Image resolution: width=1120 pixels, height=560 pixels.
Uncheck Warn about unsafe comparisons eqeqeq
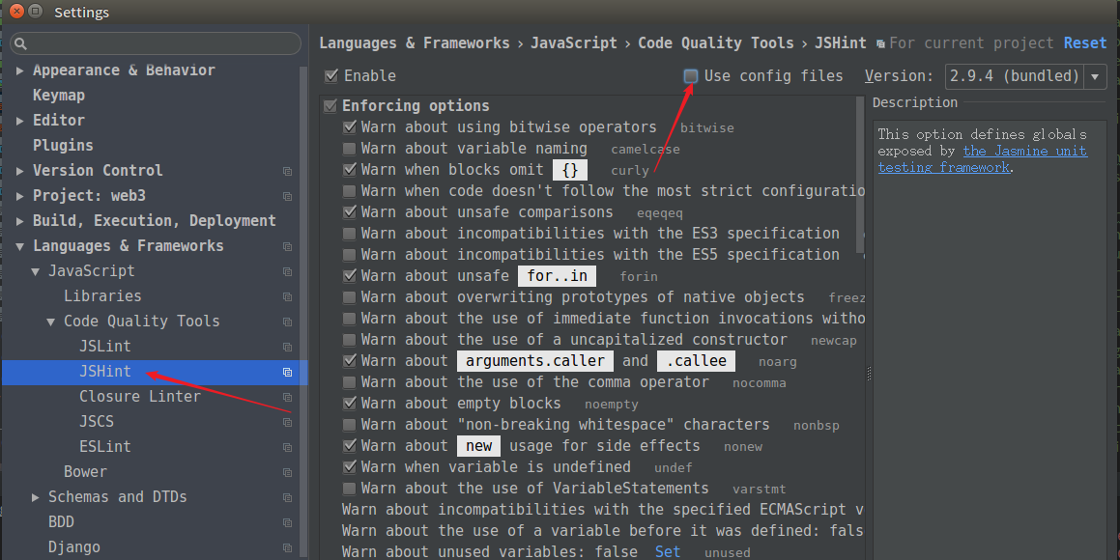point(349,211)
